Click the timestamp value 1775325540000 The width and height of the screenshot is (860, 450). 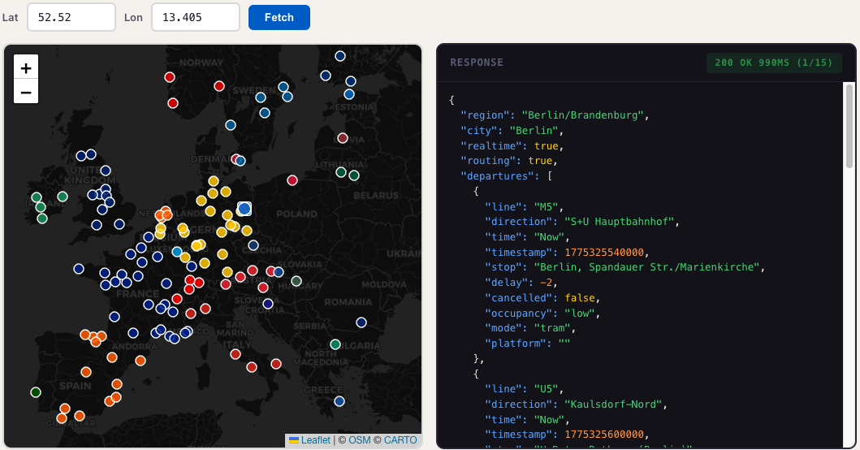pos(604,253)
